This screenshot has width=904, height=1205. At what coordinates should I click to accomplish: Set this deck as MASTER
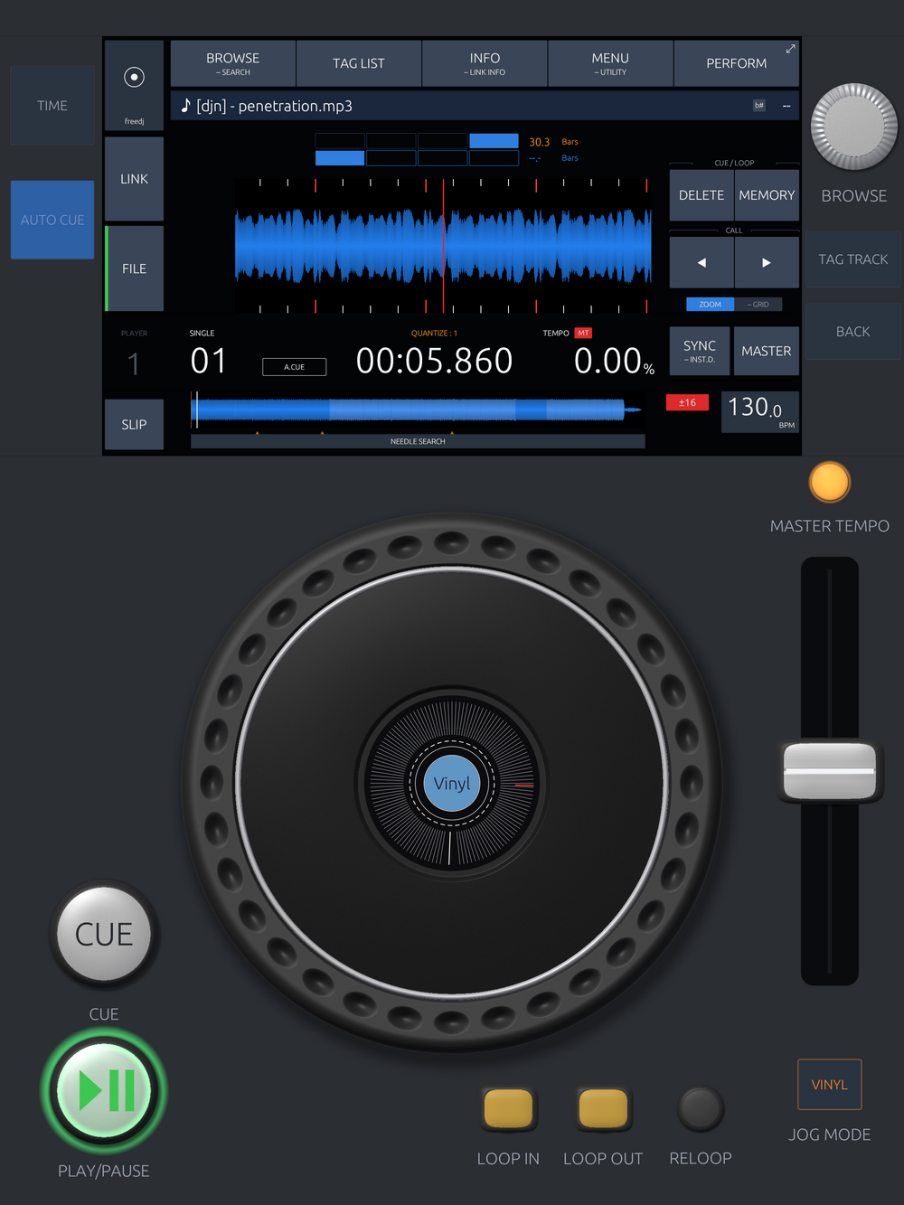[766, 351]
